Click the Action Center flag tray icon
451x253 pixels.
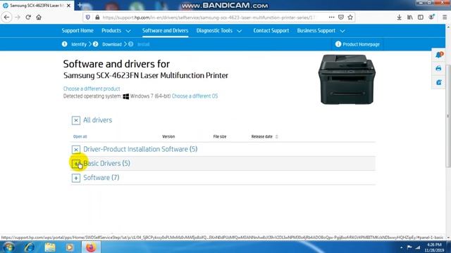coord(409,247)
